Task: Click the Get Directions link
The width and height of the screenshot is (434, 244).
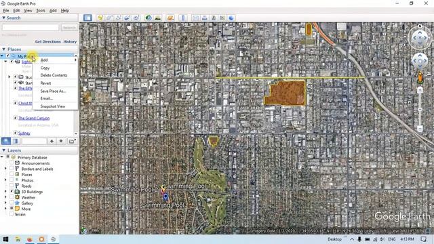Action: click(x=48, y=41)
